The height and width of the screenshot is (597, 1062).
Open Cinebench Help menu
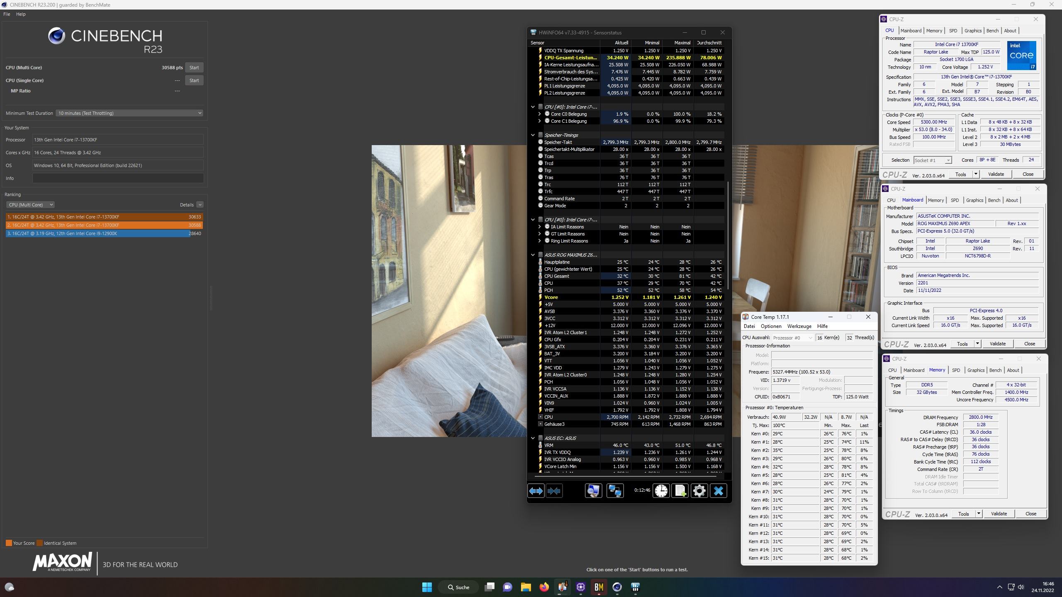pos(21,14)
